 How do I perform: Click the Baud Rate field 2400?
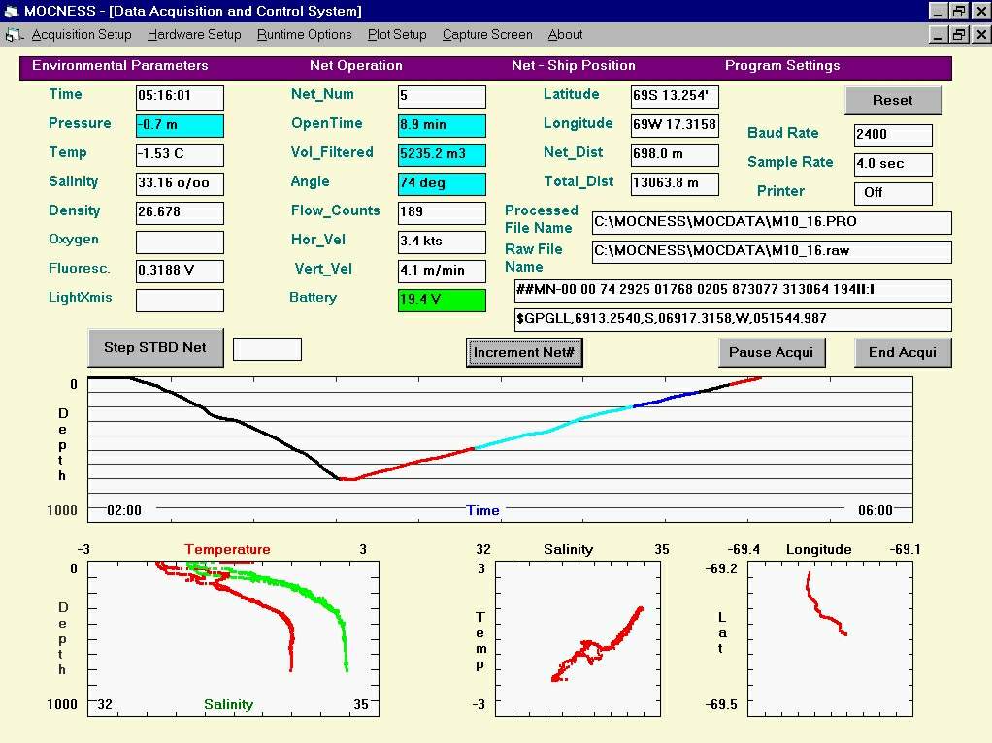(x=893, y=136)
